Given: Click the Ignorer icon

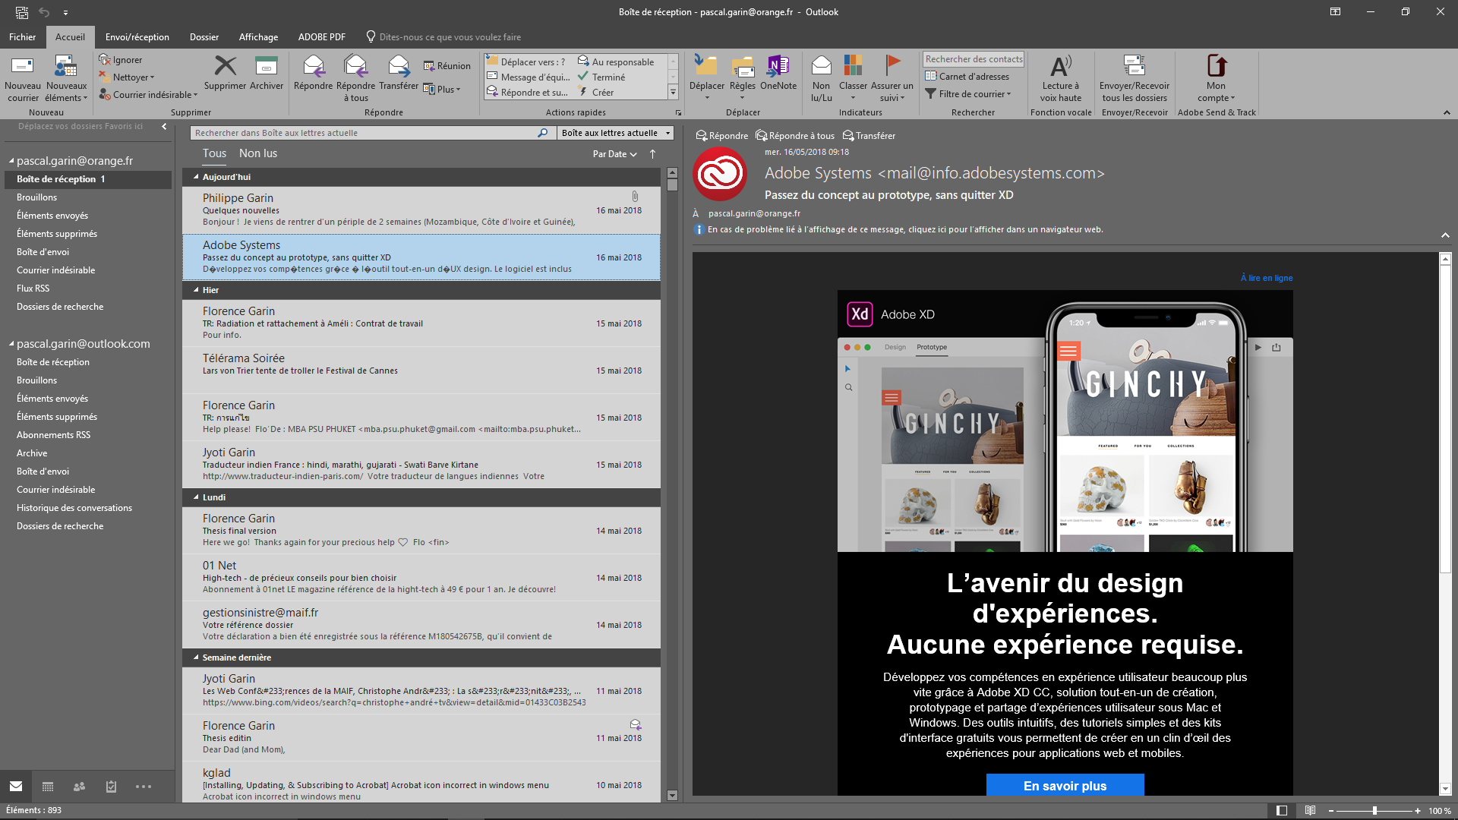Looking at the screenshot, I should (105, 59).
